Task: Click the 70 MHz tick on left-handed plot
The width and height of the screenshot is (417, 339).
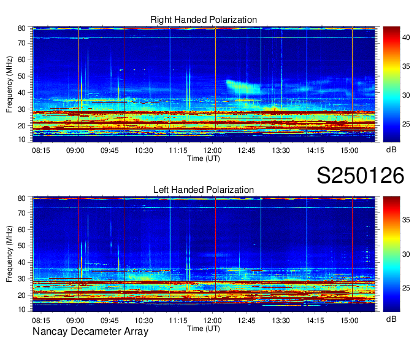Action: click(21, 213)
